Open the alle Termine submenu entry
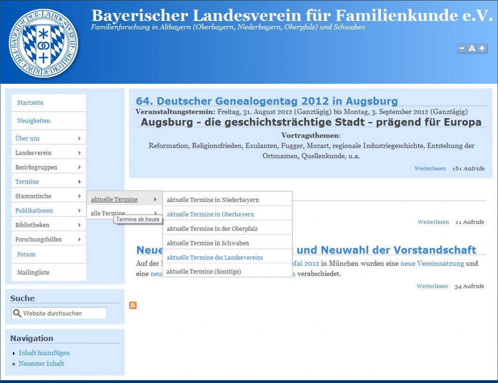The height and width of the screenshot is (383, 498). pyautogui.click(x=108, y=213)
